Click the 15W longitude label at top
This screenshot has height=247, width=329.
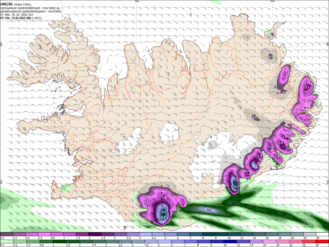272,1
